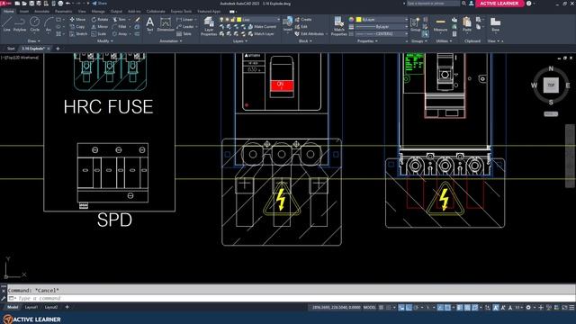Open the Layer Properties manager
Image resolution: width=576 pixels, height=324 pixels.
click(x=209, y=26)
